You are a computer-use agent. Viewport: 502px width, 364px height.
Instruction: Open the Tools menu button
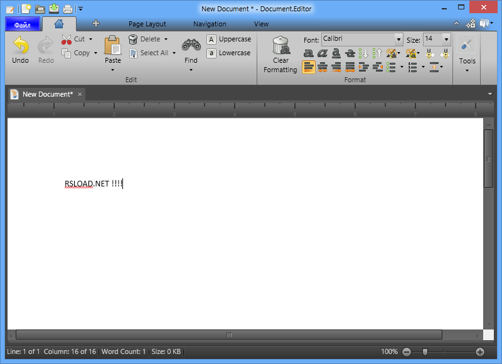[467, 54]
